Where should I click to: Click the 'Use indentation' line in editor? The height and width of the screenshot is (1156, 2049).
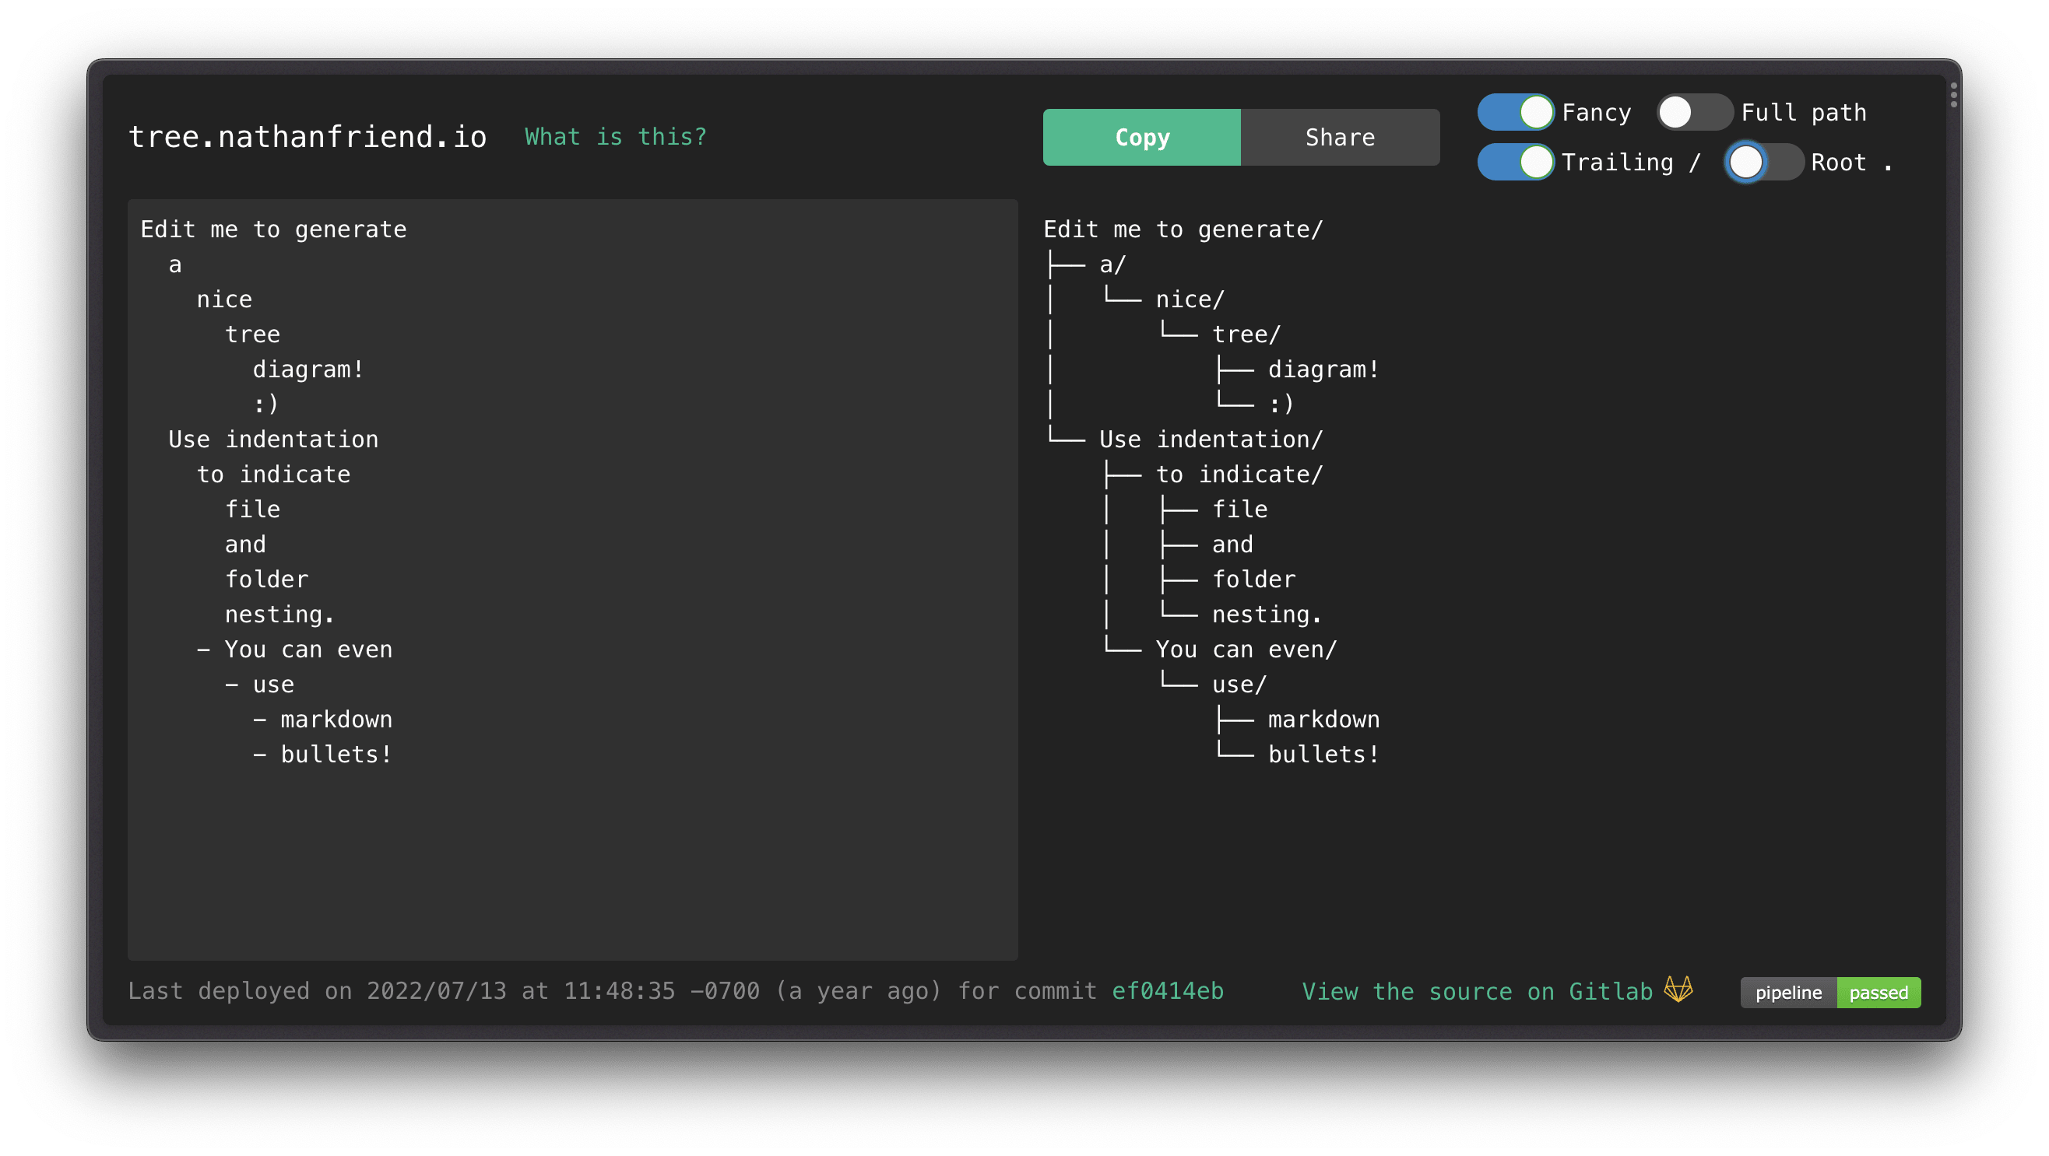pyautogui.click(x=273, y=440)
